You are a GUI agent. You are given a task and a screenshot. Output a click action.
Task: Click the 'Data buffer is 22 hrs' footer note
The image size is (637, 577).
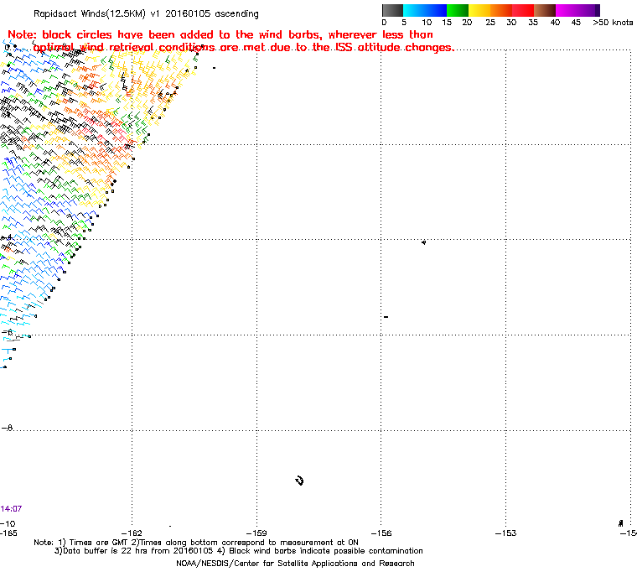tap(239, 551)
